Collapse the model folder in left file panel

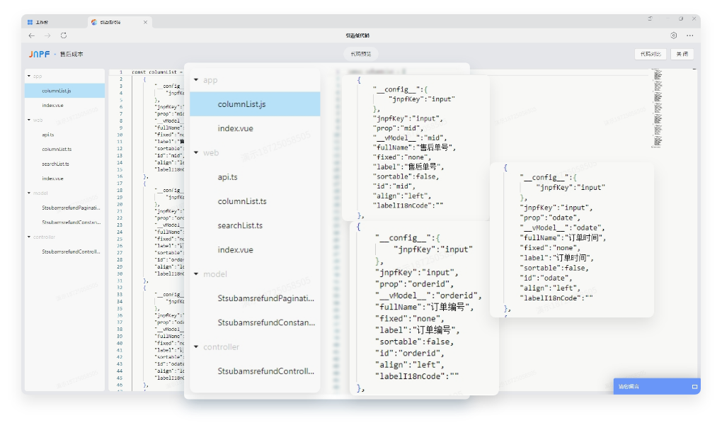tap(29, 193)
